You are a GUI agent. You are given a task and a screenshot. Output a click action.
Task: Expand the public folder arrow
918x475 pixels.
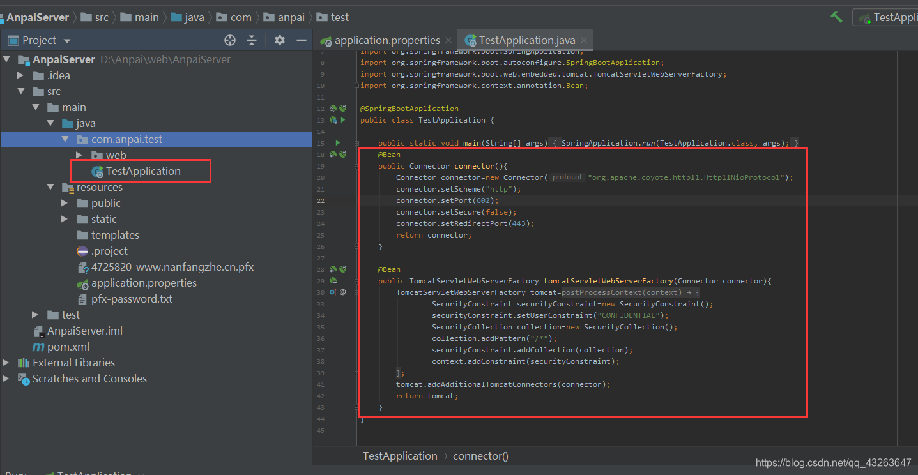(65, 203)
